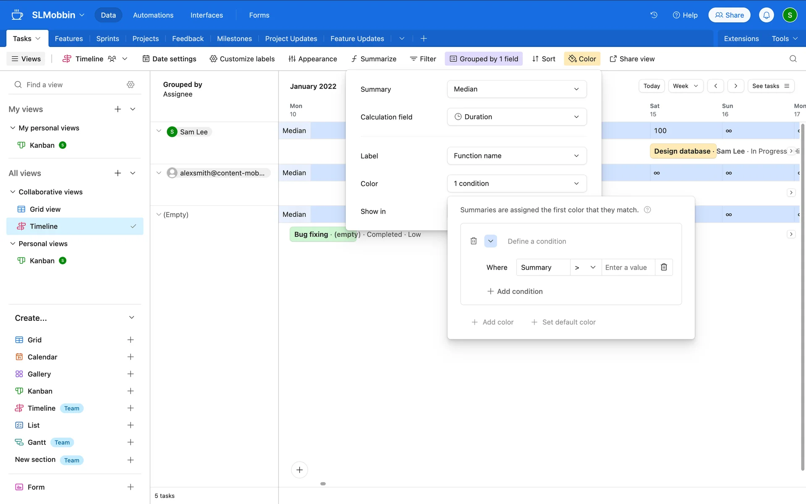This screenshot has height=504, width=806.
Task: Open the comparison operator dropdown
Action: pos(585,268)
